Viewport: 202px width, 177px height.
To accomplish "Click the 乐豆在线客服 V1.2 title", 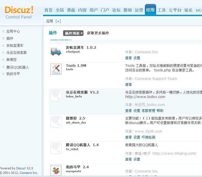I will [x=82, y=92].
